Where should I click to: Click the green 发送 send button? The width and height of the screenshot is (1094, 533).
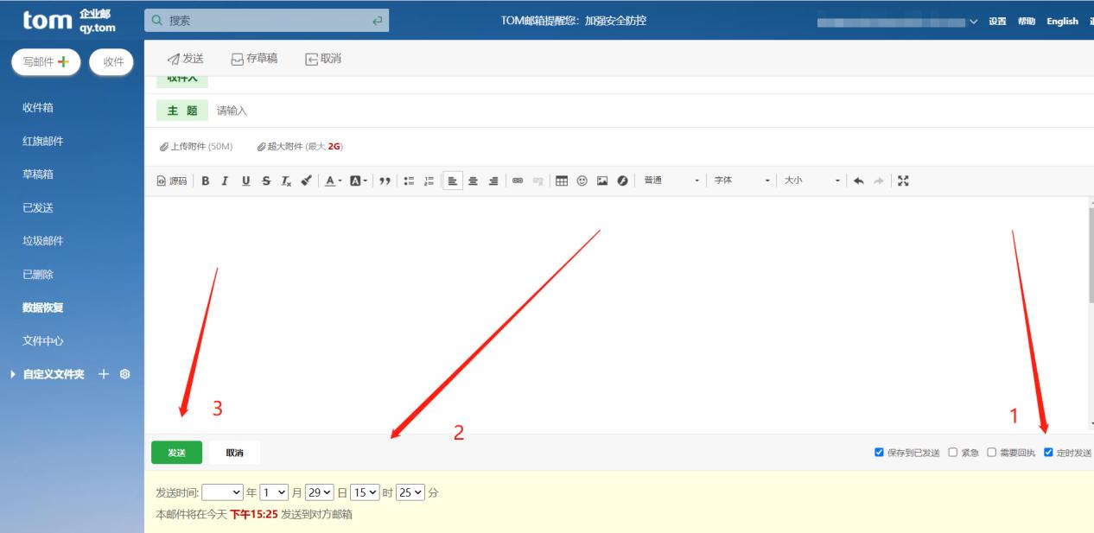(175, 452)
